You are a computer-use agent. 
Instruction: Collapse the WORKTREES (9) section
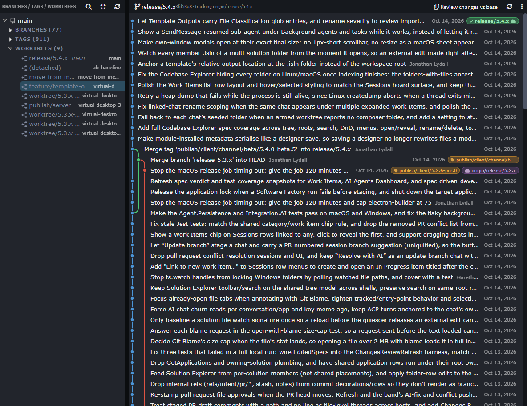(x=10, y=48)
